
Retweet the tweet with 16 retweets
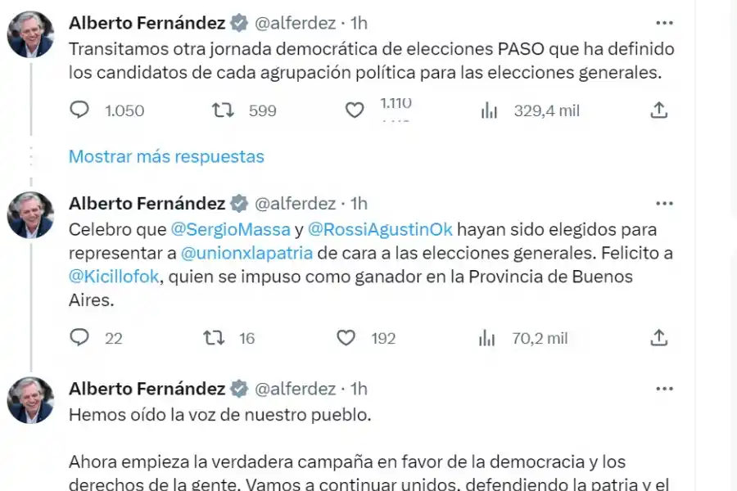click(x=215, y=338)
